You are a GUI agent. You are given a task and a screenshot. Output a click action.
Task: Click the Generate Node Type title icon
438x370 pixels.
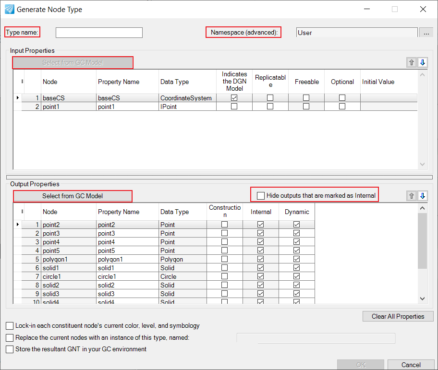pyautogui.click(x=10, y=9)
